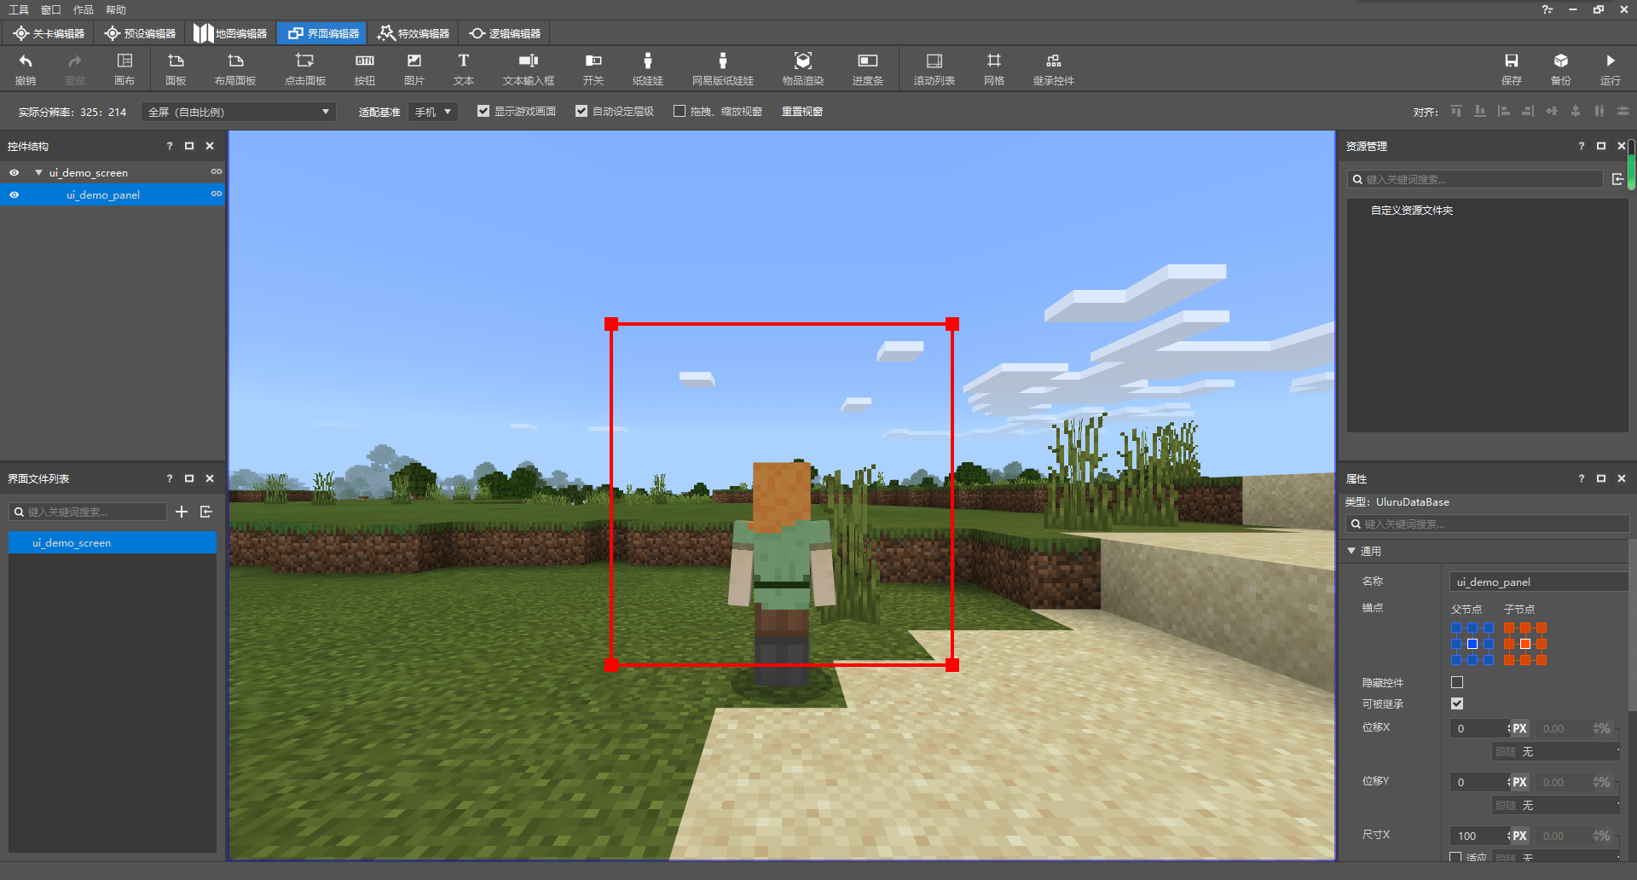
Task: Click the Backup (备份) icon
Action: [x=1561, y=69]
